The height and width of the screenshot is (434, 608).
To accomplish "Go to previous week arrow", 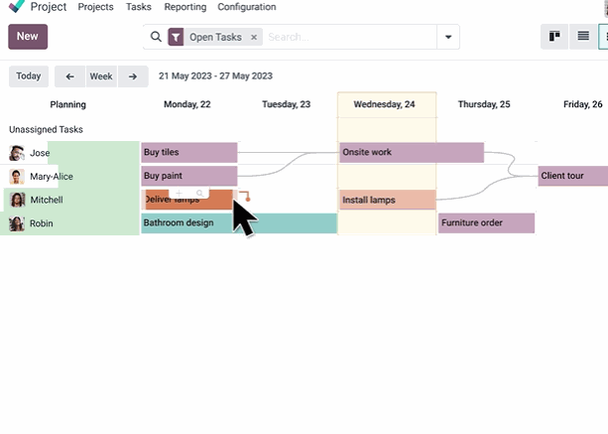I will point(69,76).
